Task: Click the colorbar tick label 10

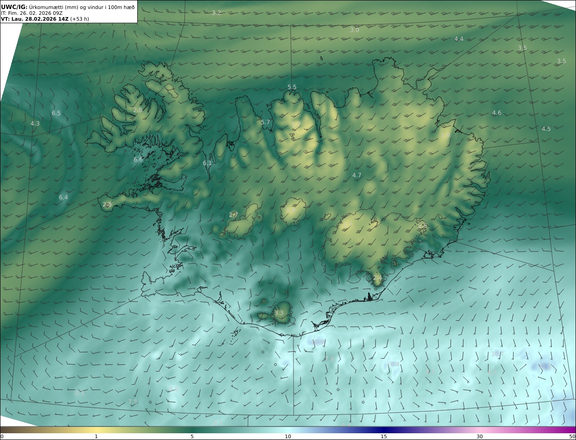Action: pos(288,436)
